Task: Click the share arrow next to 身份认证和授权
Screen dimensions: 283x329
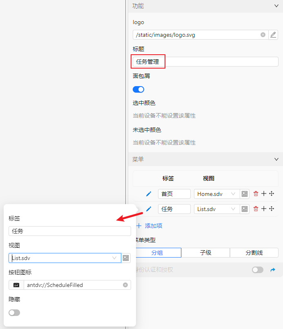Action: [273, 270]
